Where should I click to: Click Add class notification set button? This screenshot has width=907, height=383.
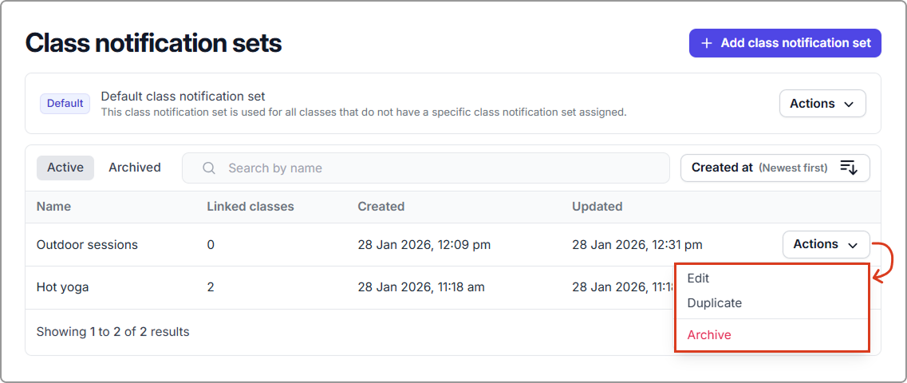[x=785, y=43]
